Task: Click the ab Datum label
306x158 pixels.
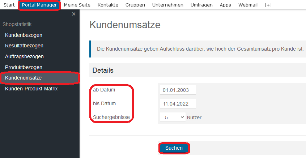Action: 104,90
